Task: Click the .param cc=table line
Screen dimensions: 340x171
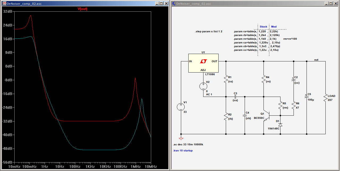Action: 257,50
